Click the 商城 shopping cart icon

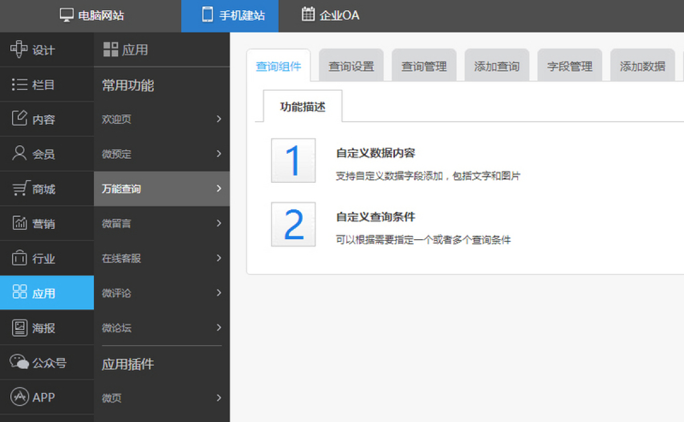click(x=19, y=189)
